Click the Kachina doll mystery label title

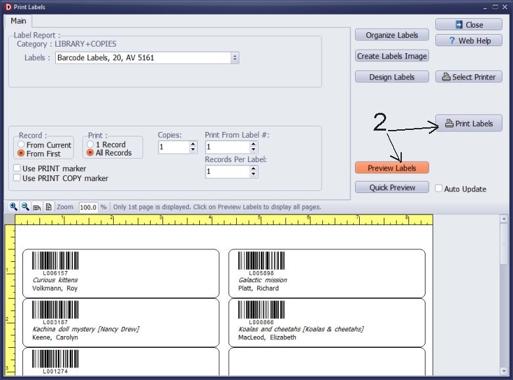(85, 329)
